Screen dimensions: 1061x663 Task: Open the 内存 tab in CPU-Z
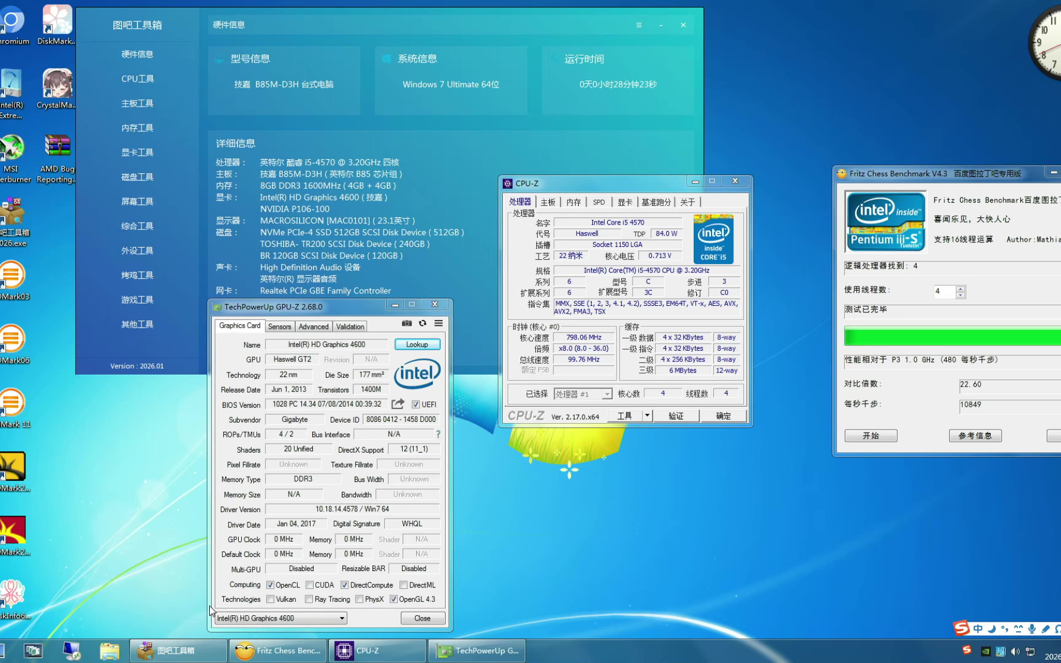click(x=574, y=202)
